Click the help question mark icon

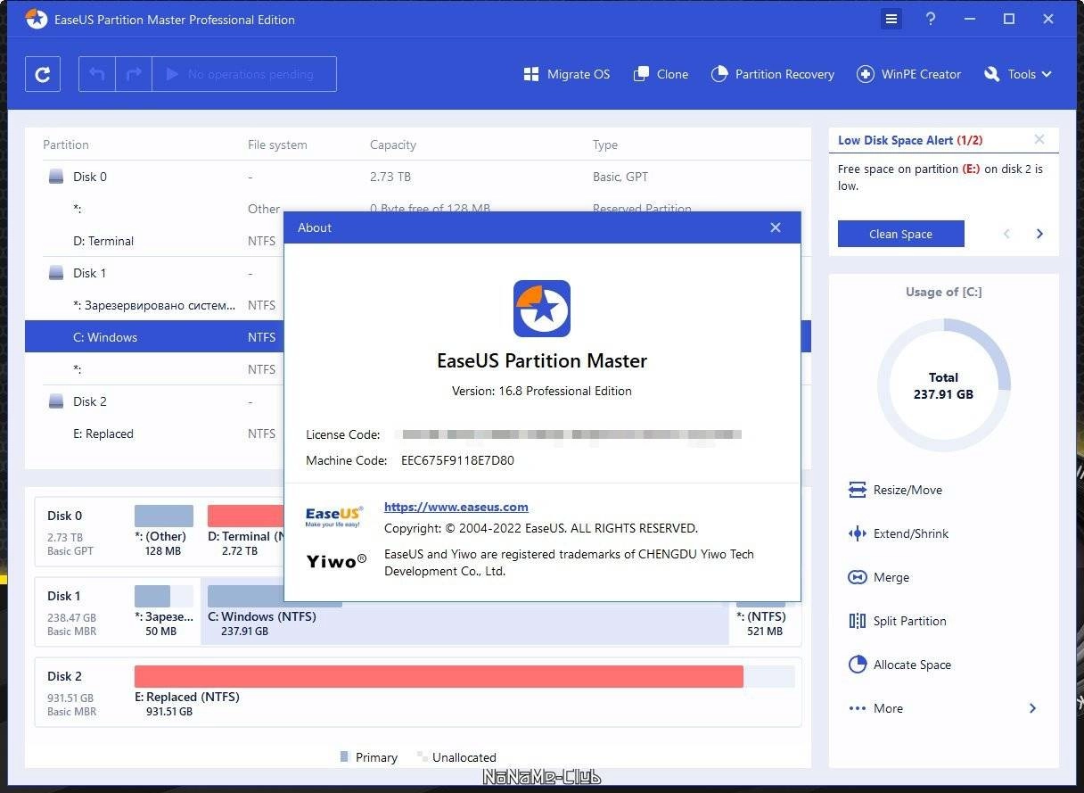click(931, 19)
